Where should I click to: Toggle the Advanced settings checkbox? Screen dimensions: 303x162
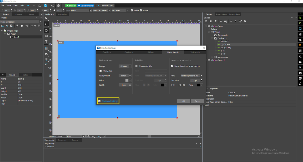tap(100, 101)
